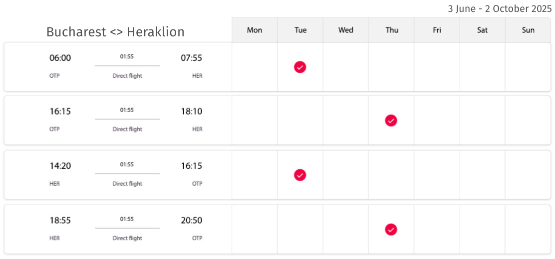
Task: Select the Tue column header
Action: click(300, 30)
